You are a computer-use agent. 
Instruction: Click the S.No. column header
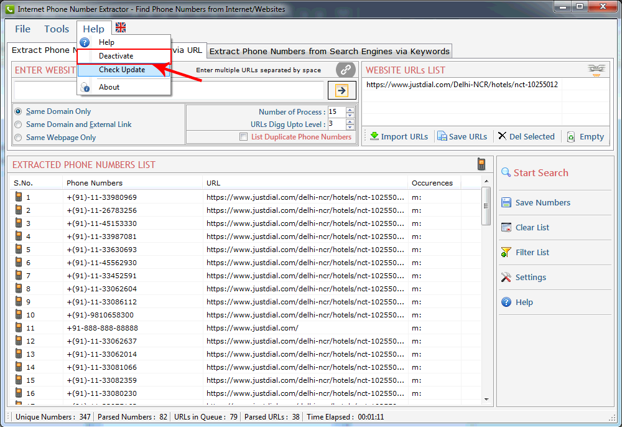36,183
